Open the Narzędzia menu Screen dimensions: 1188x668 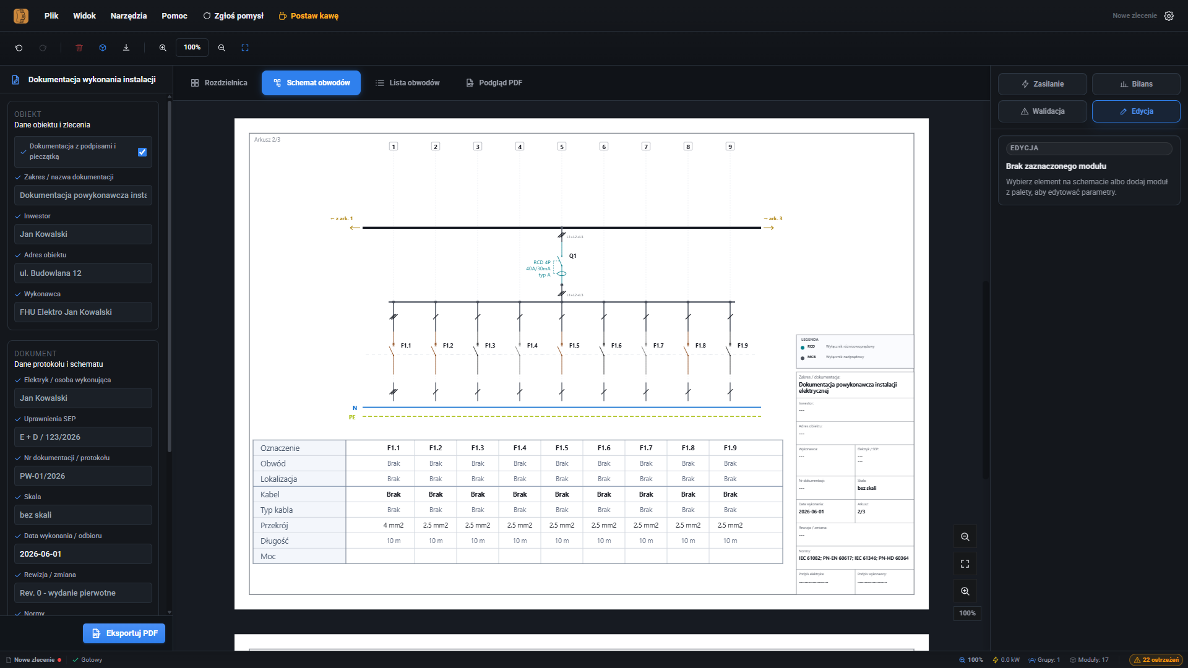tap(129, 16)
